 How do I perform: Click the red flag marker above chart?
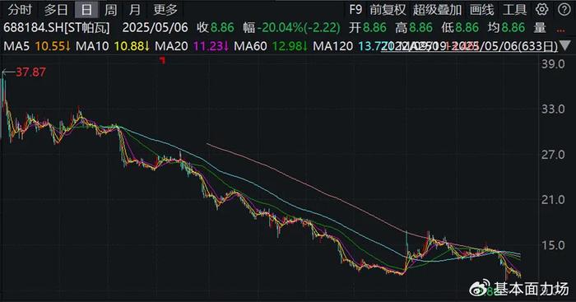[162, 60]
